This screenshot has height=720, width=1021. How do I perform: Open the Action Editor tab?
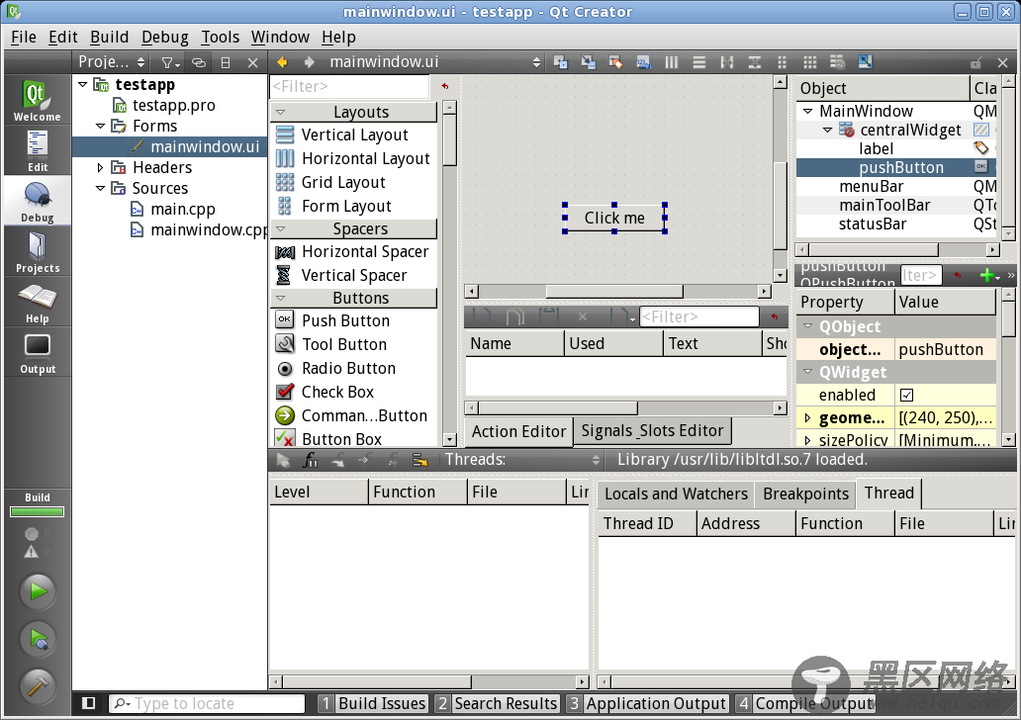[519, 431]
